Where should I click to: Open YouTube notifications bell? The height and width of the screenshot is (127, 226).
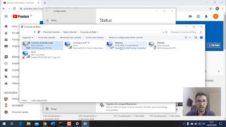(206, 17)
